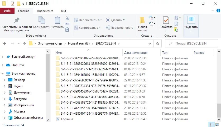Click Pin to Quick access pushpin icon

click(17, 20)
